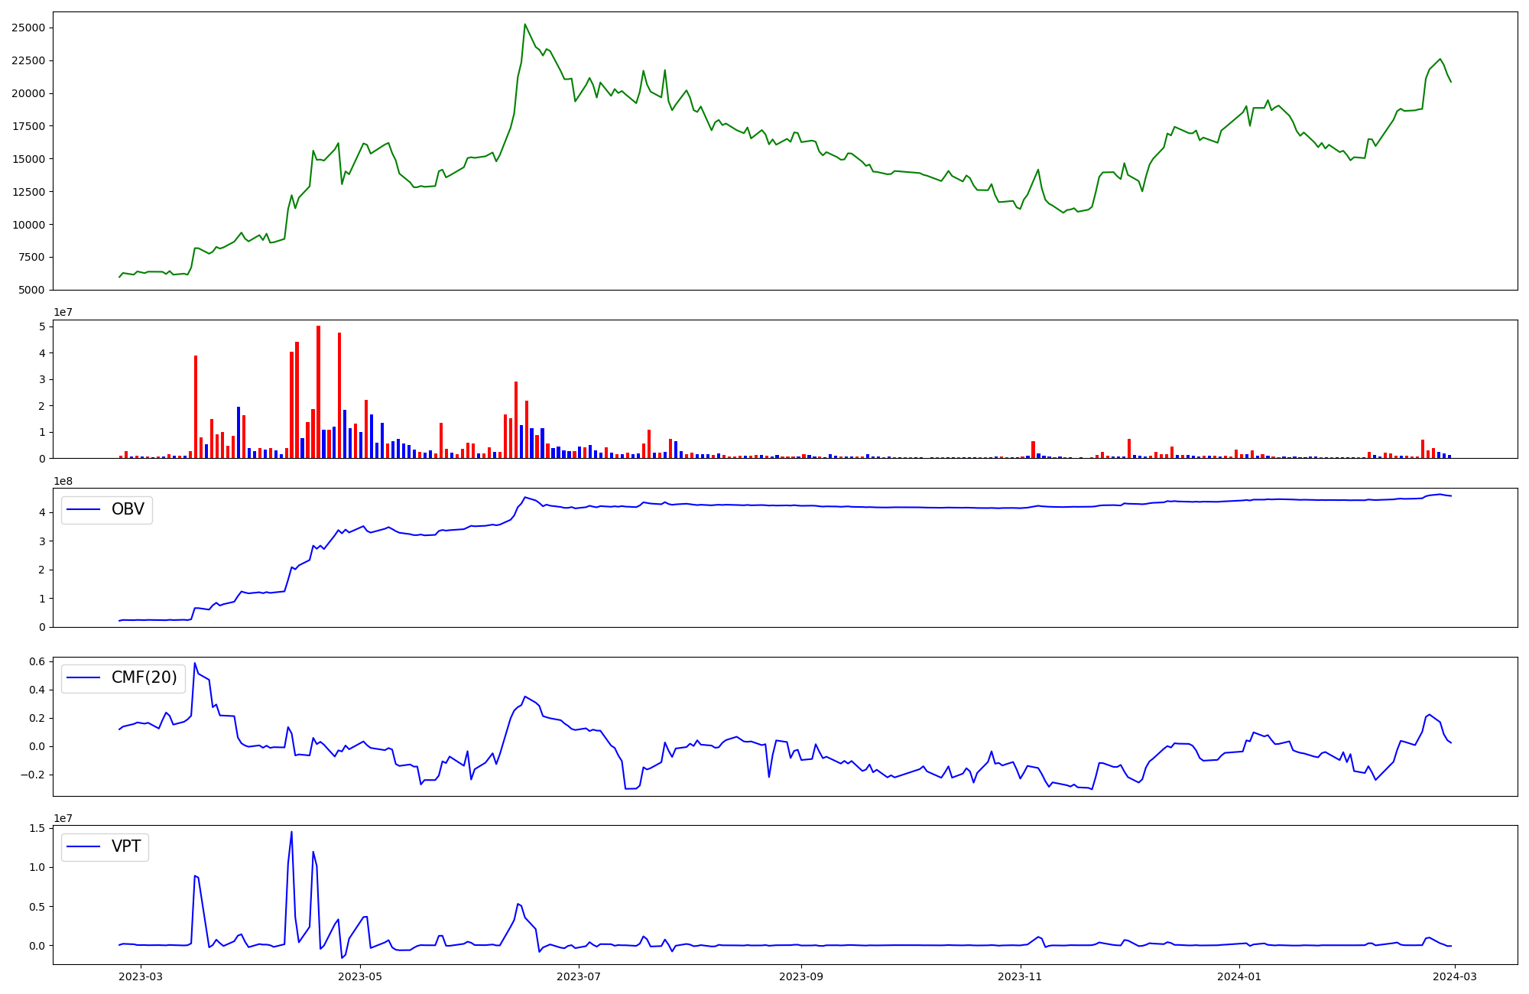The width and height of the screenshot is (1529, 994).
Task: Click the 25000 price axis tick label
Action: [x=28, y=28]
